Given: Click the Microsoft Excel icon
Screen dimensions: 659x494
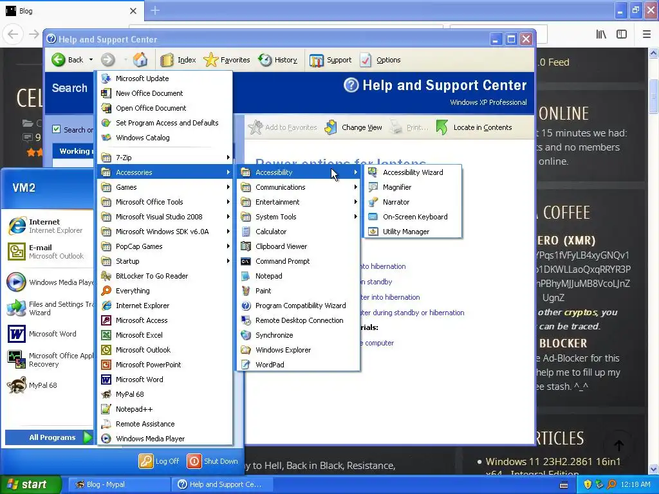Looking at the screenshot, I should pos(106,335).
